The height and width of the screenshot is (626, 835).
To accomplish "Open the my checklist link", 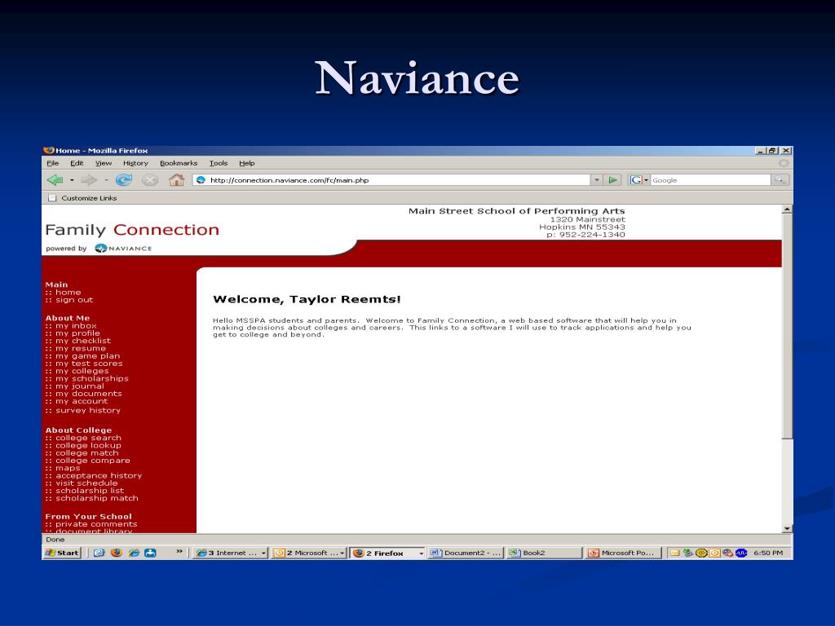I will (83, 341).
